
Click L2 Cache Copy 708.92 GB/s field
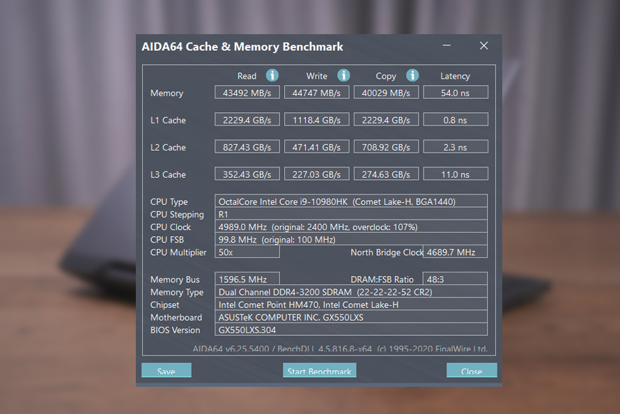pos(387,146)
